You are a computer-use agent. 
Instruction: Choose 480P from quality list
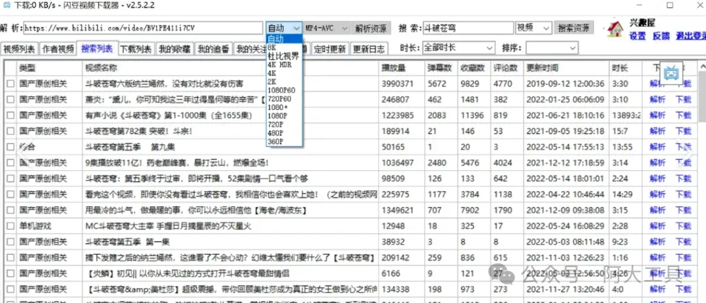pos(284,133)
